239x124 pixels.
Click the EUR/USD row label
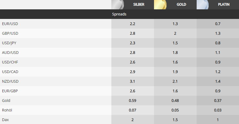[x=10, y=24]
